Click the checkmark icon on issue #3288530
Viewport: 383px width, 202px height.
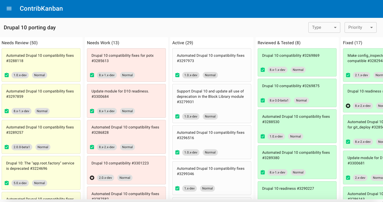tap(263, 136)
